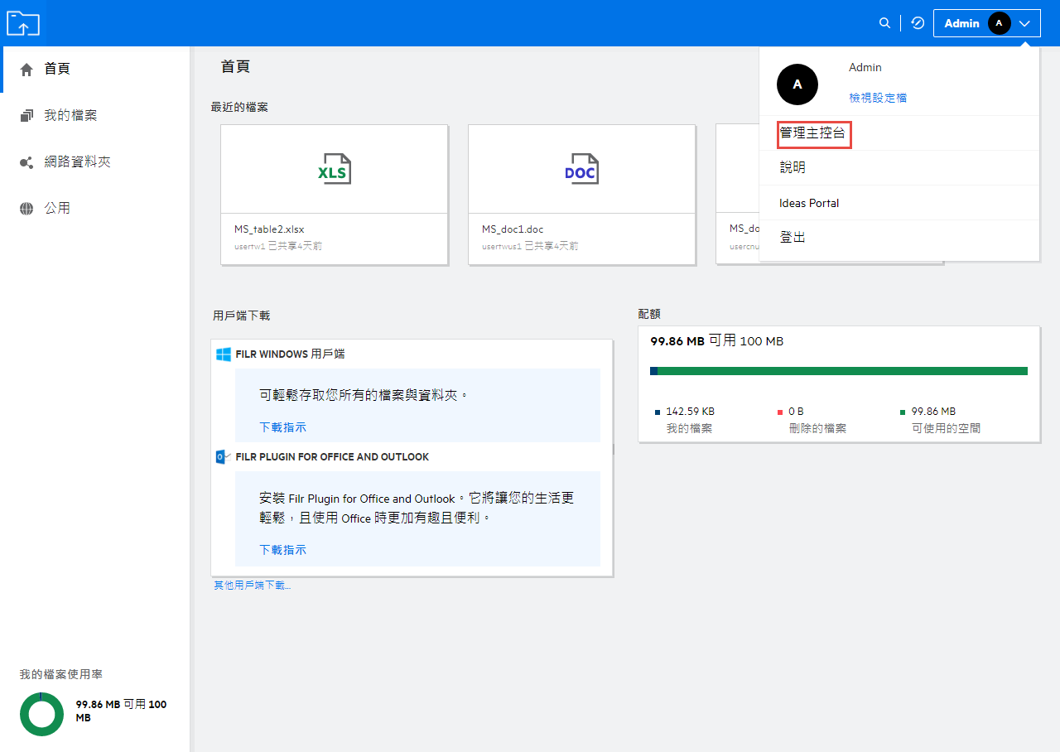The image size is (1060, 752).
Task: Open search with the magnifier icon
Action: coord(884,23)
